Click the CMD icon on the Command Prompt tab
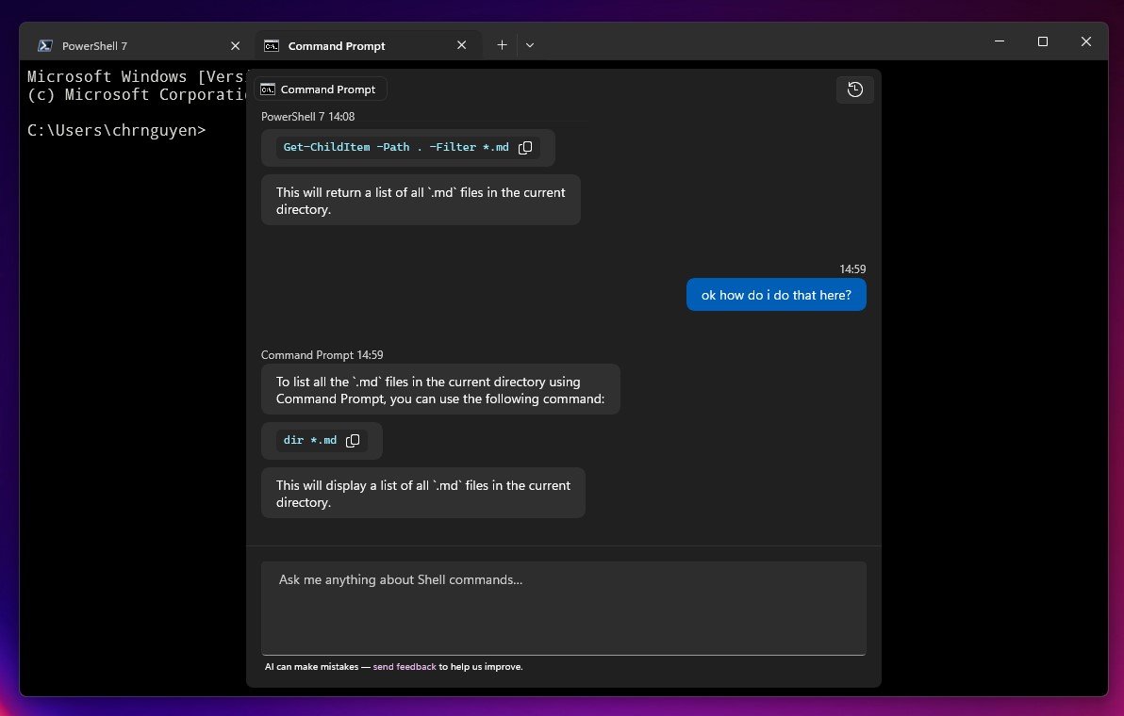1124x716 pixels. click(x=270, y=45)
